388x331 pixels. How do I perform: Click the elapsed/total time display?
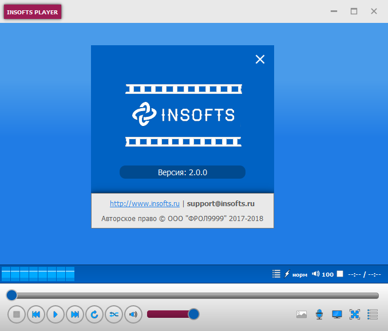(364, 274)
